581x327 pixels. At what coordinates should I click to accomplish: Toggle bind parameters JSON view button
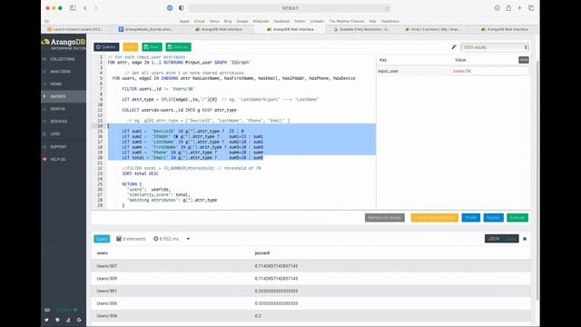point(524,60)
